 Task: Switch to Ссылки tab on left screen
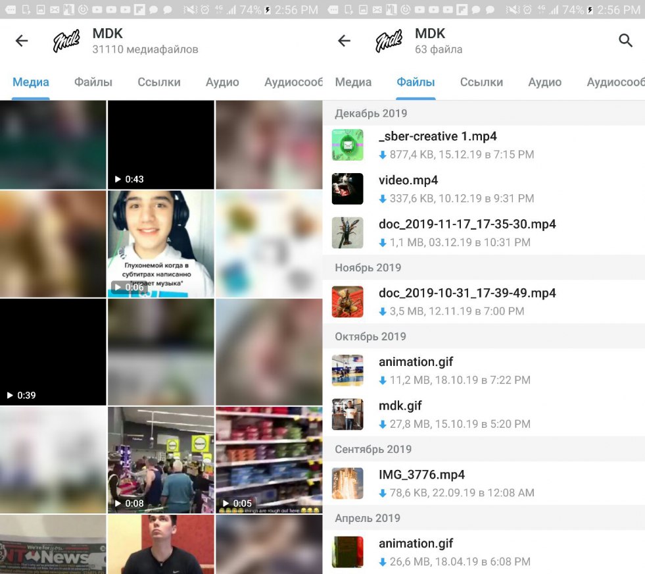(158, 82)
